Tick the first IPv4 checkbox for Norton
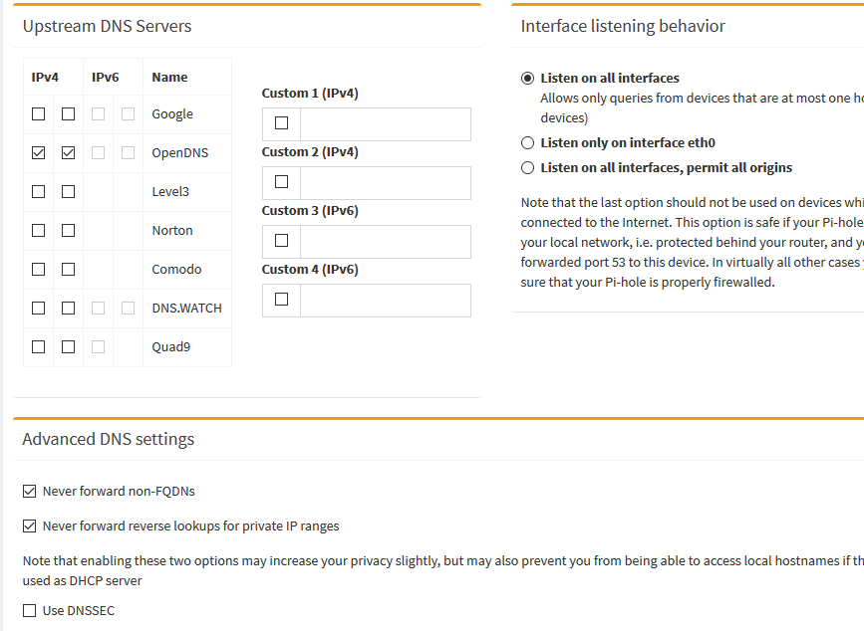Screen dimensions: 864x631 [39, 231]
